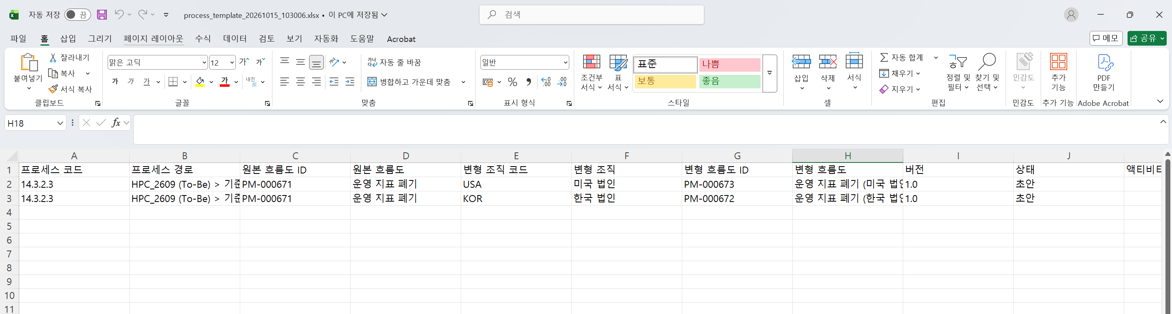Apply the 나쁨 (Bad) cell style
Screen dimensions: 1172x314
click(730, 64)
